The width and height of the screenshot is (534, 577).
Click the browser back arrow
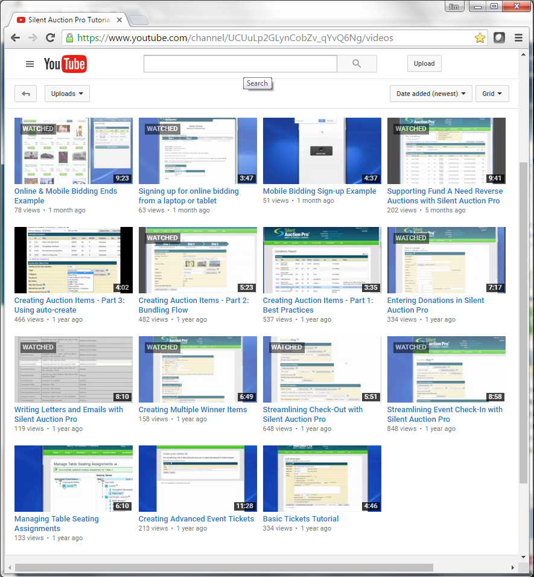point(16,37)
